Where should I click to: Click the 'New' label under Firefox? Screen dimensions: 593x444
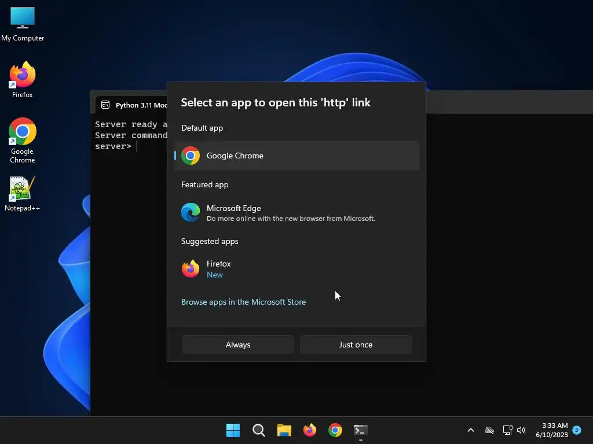(x=215, y=275)
